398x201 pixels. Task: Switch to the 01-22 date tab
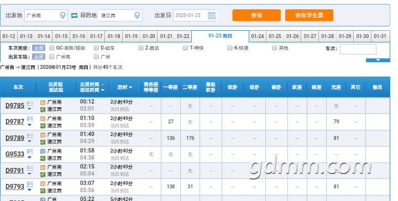pyautogui.click(x=183, y=36)
